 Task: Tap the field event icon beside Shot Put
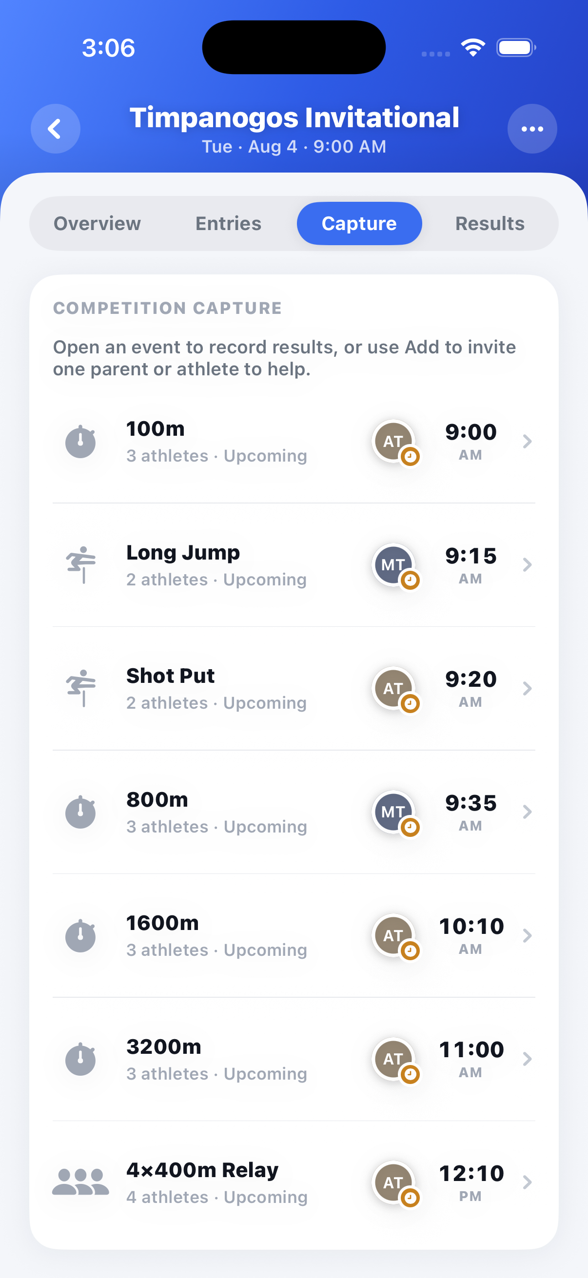(x=81, y=688)
